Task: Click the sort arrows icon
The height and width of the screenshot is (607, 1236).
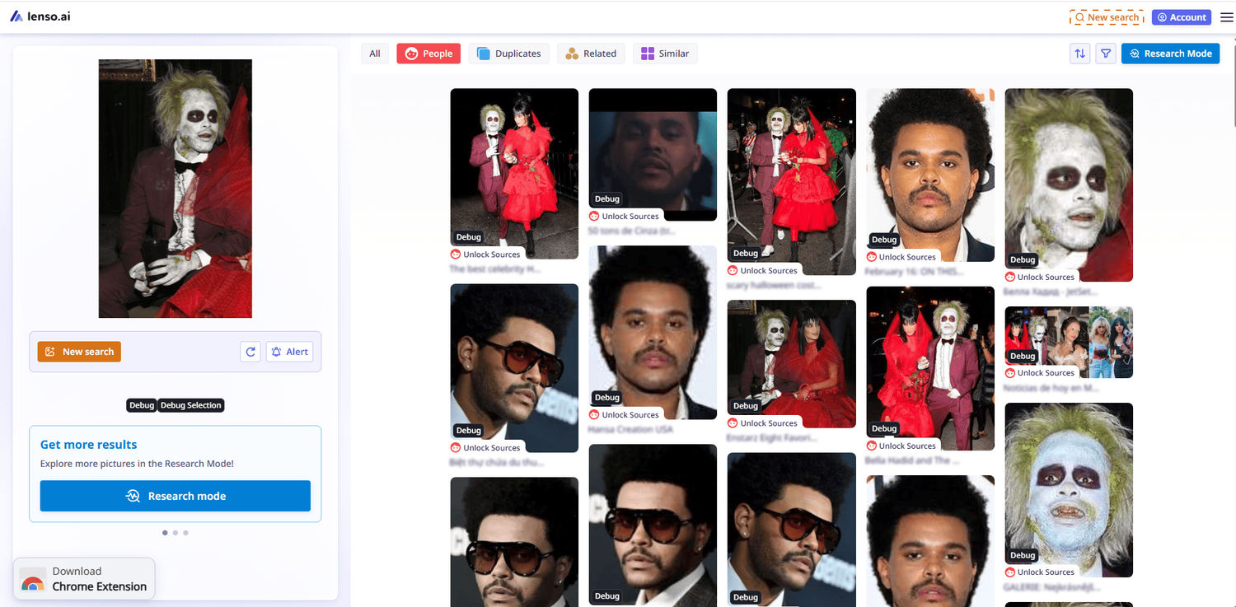Action: (x=1079, y=54)
